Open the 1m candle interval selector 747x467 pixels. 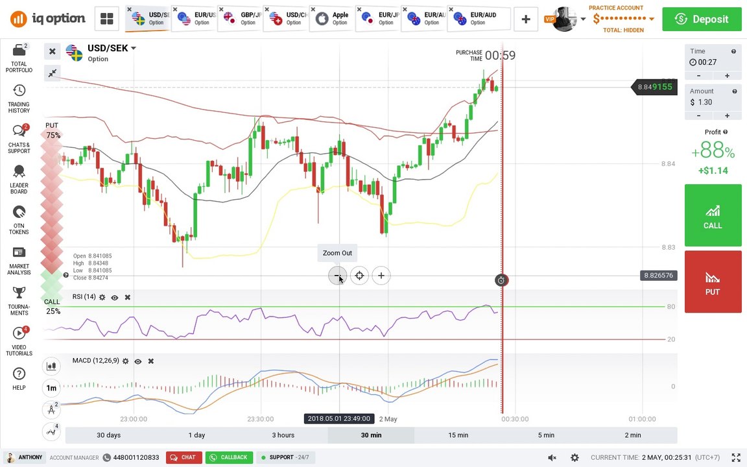(51, 388)
